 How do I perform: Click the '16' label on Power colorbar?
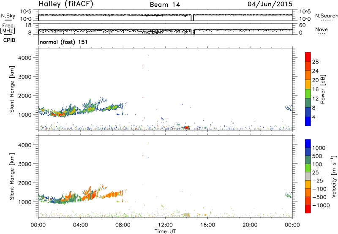315,90
